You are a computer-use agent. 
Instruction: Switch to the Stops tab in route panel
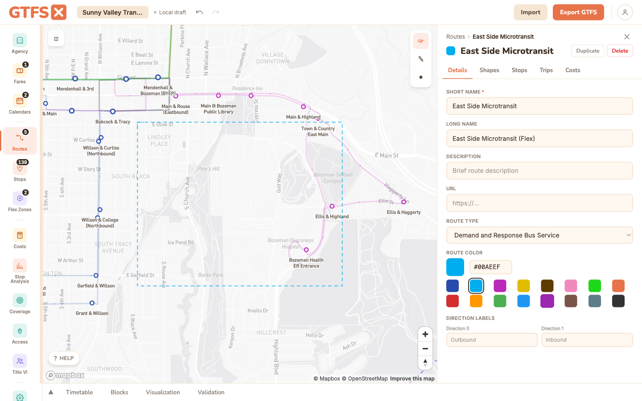(x=519, y=70)
